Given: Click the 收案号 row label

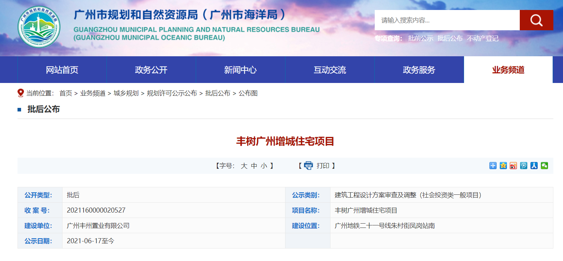Looking at the screenshot, I should [37, 210].
